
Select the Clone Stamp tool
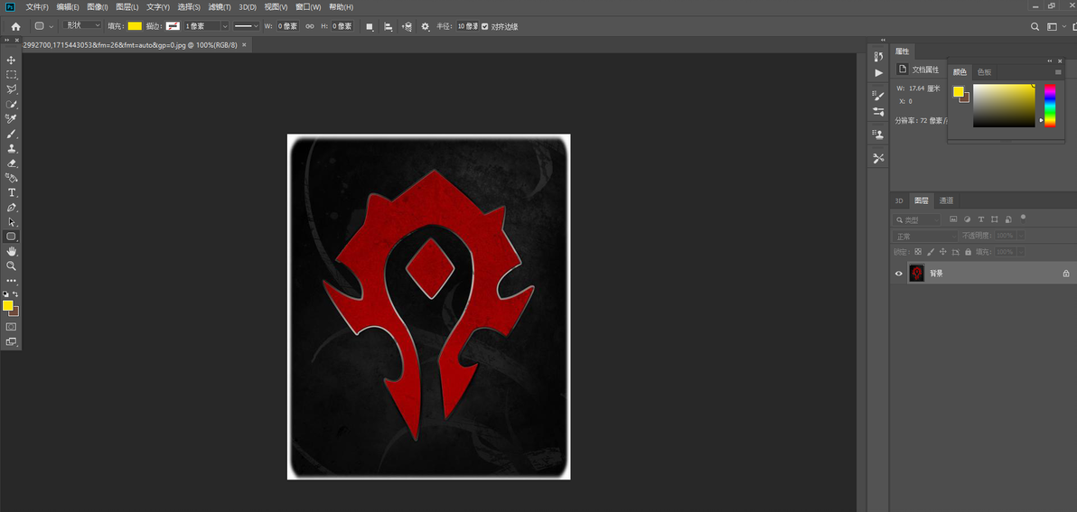tap(11, 148)
